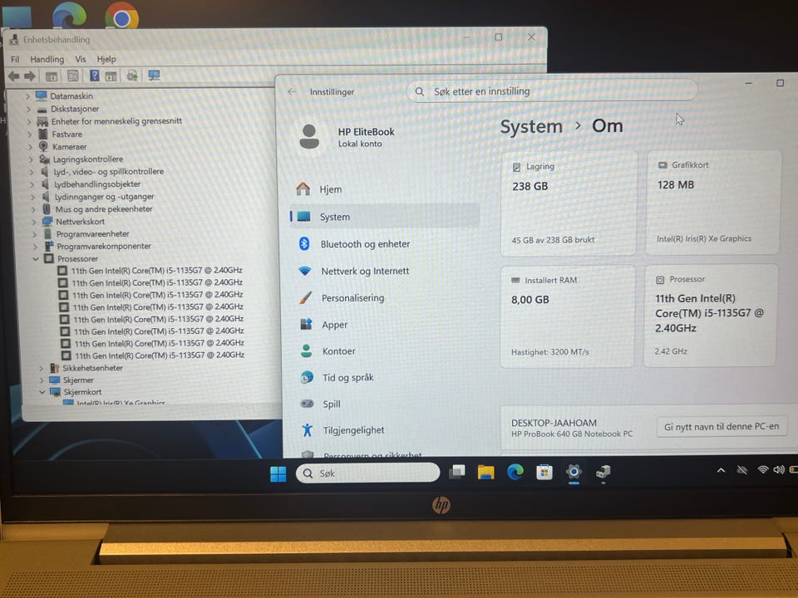This screenshot has height=598, width=798.
Task: Click 'Gi nytt navn til denne PC-en' button
Action: [722, 427]
